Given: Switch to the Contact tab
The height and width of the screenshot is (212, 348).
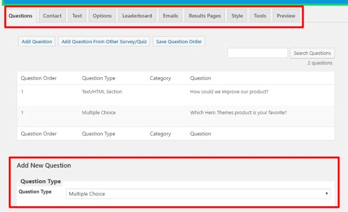Looking at the screenshot, I should click(x=52, y=16).
